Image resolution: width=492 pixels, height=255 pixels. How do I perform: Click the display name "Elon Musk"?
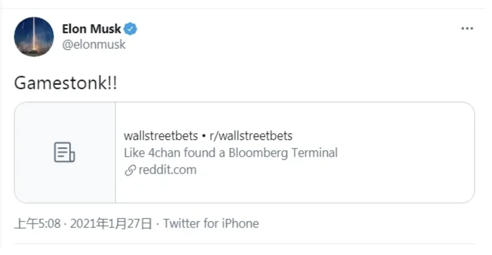[x=91, y=29]
